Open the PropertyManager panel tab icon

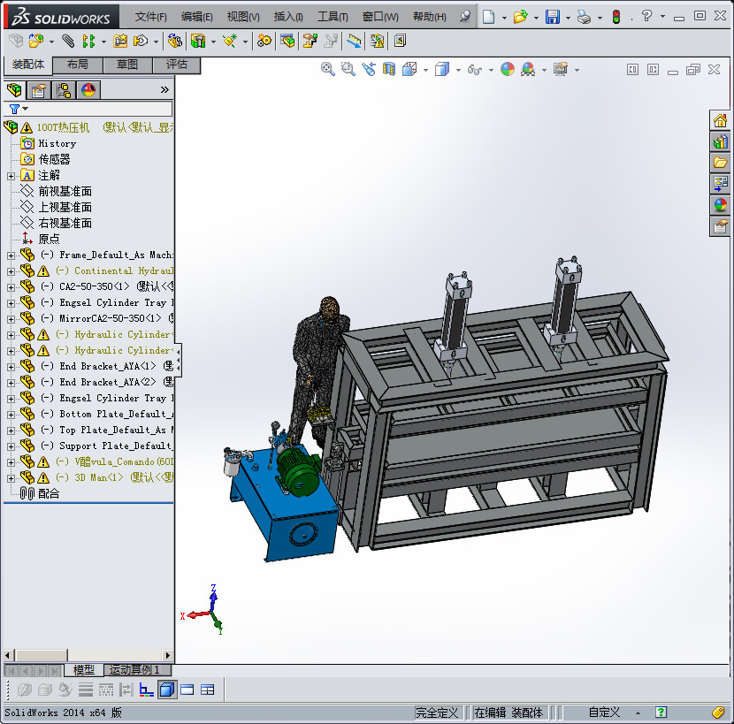(38, 90)
